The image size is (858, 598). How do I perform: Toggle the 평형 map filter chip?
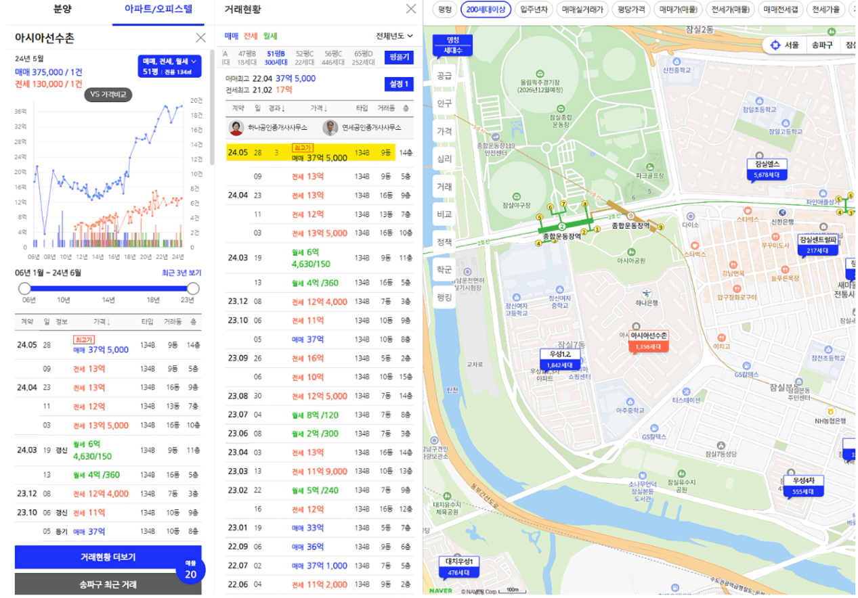[444, 9]
